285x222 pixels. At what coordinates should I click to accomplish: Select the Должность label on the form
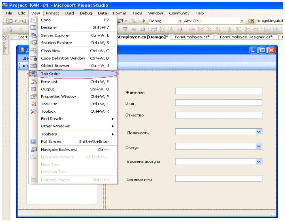(x=138, y=133)
